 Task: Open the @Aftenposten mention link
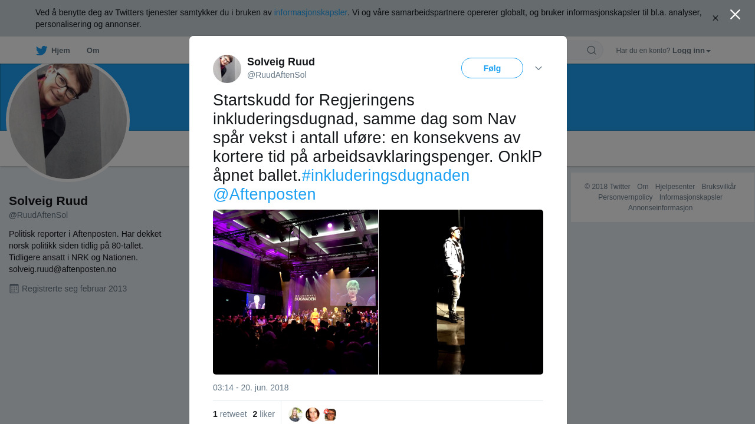click(x=264, y=194)
